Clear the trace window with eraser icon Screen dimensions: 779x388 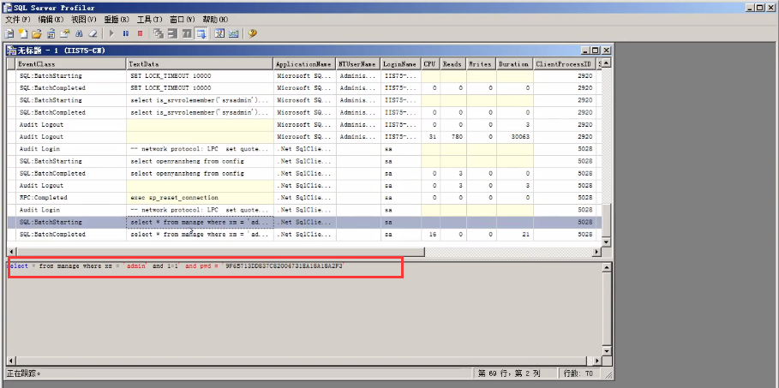click(x=92, y=33)
